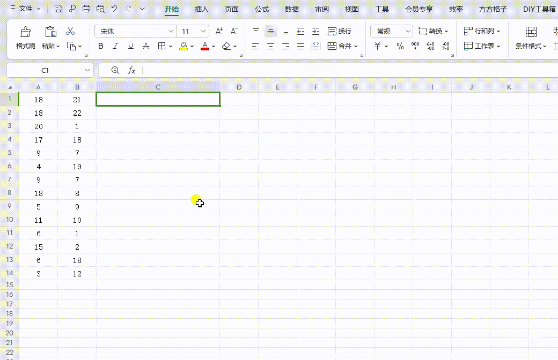Click the Clear eraser icon
The width and height of the screenshot is (558, 360).
pos(226,46)
